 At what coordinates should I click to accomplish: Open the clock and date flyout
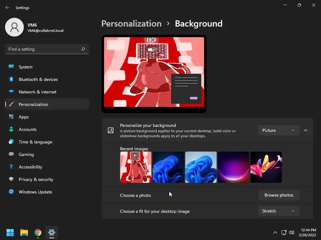(x=307, y=232)
